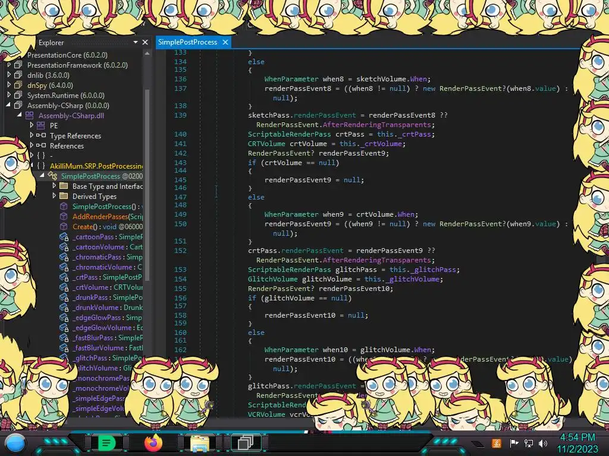
Task: Open the volume speaker tray icon
Action: point(542,443)
